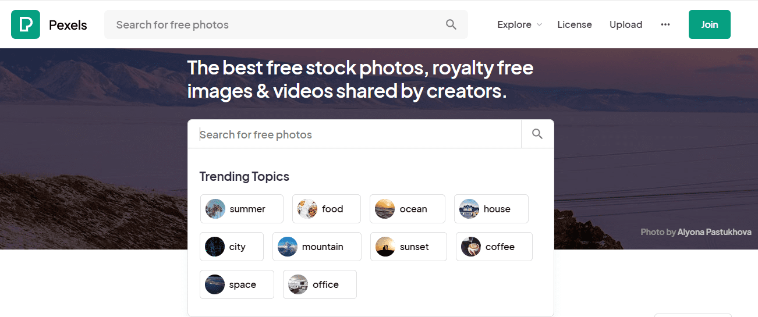The image size is (758, 317).
Task: Click the green Join button
Action: pyautogui.click(x=710, y=24)
